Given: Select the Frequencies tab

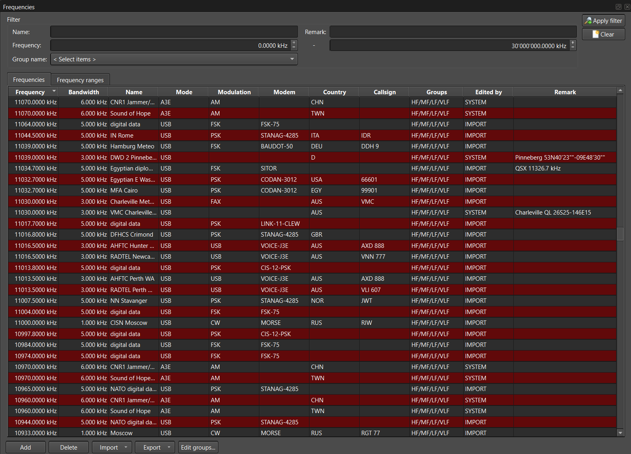Looking at the screenshot, I should click(x=29, y=80).
